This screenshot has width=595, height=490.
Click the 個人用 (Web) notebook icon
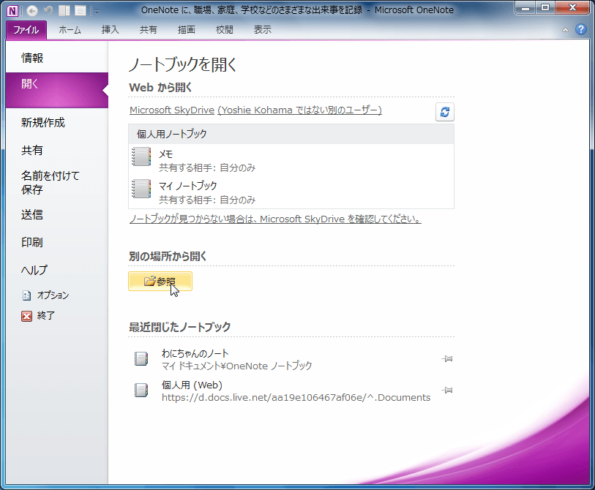(141, 390)
